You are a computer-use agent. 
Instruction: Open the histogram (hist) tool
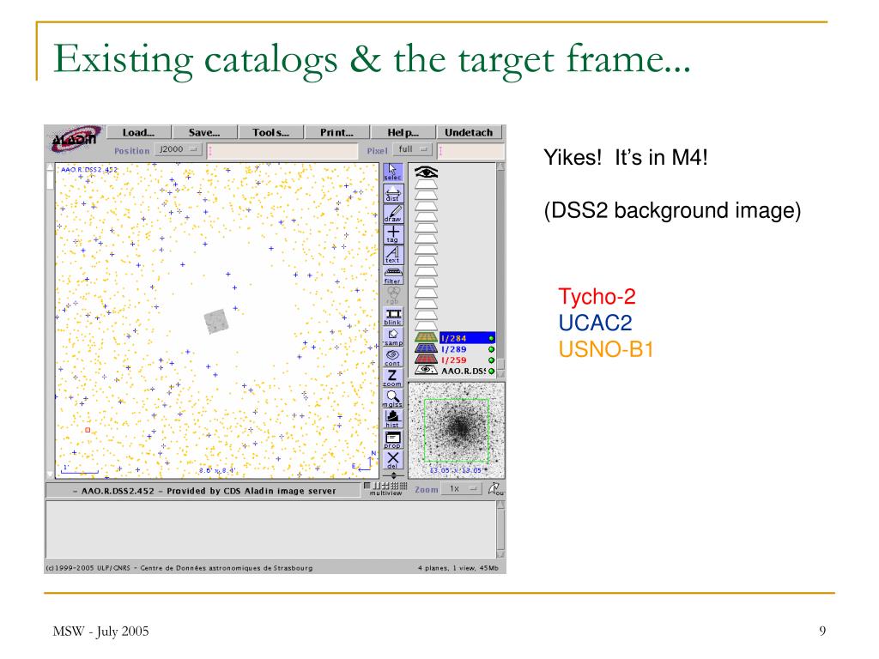[x=392, y=419]
